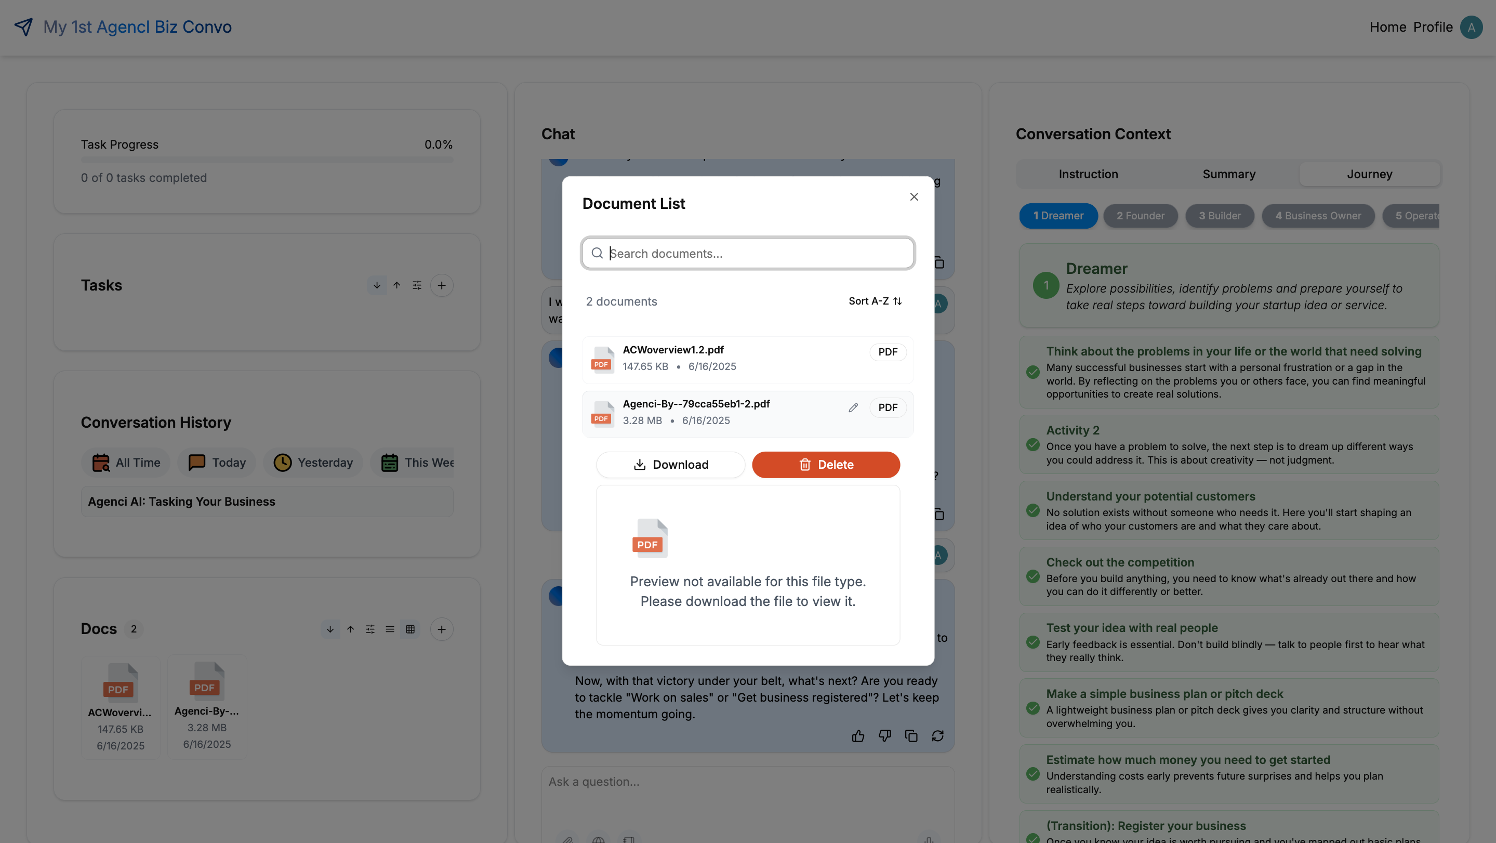This screenshot has width=1496, height=843.
Task: Select the 4 Business Owner stage pill
Action: (x=1318, y=216)
